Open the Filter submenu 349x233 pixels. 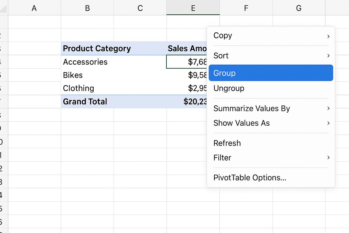(x=271, y=158)
